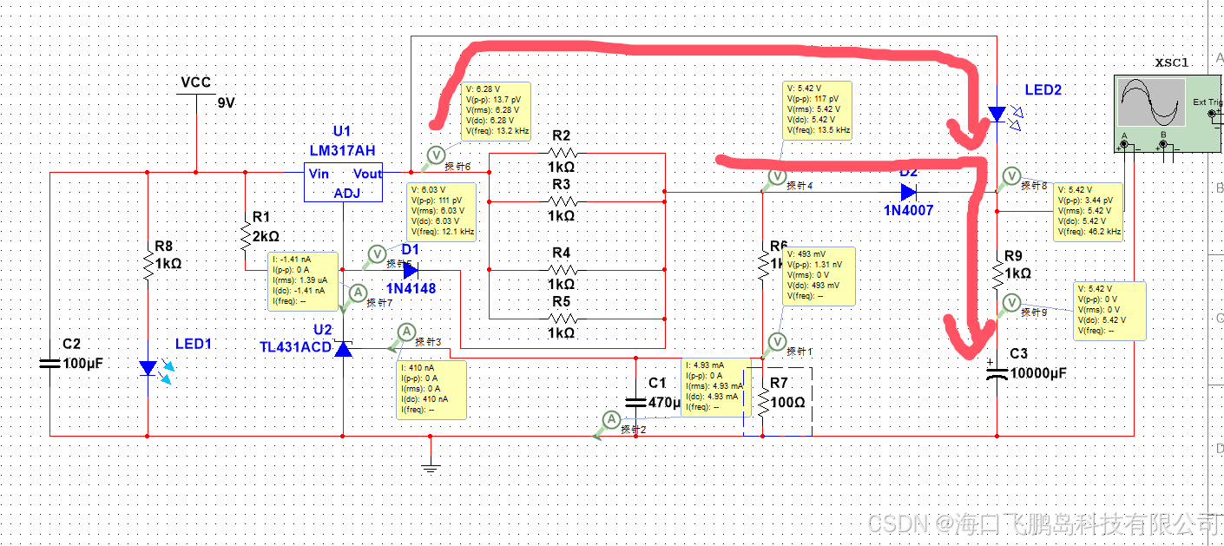Click the LM317AH part name label
This screenshot has width=1224, height=546.
click(343, 149)
